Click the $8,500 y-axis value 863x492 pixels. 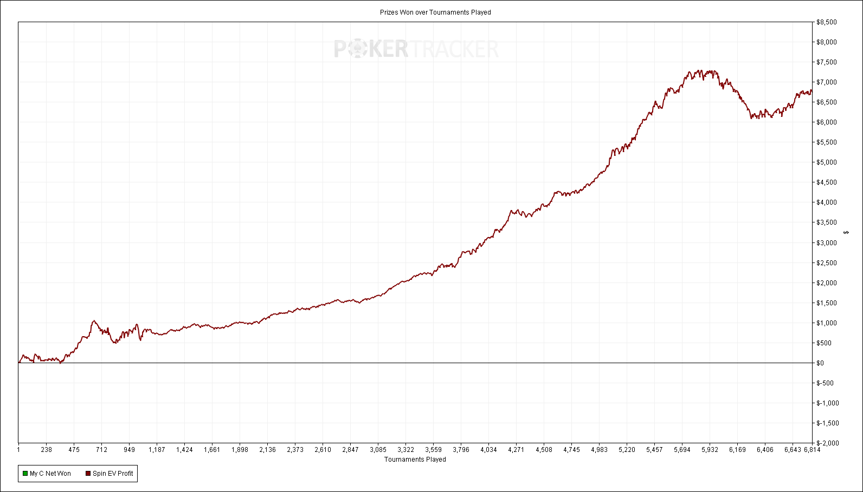click(827, 22)
